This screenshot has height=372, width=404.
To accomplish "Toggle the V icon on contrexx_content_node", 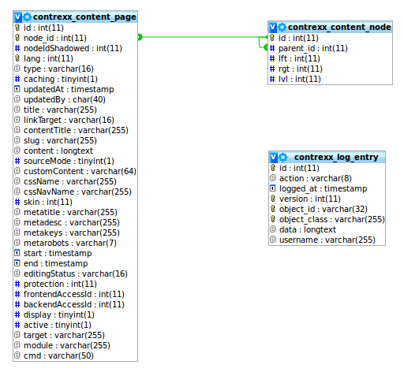I will point(273,28).
